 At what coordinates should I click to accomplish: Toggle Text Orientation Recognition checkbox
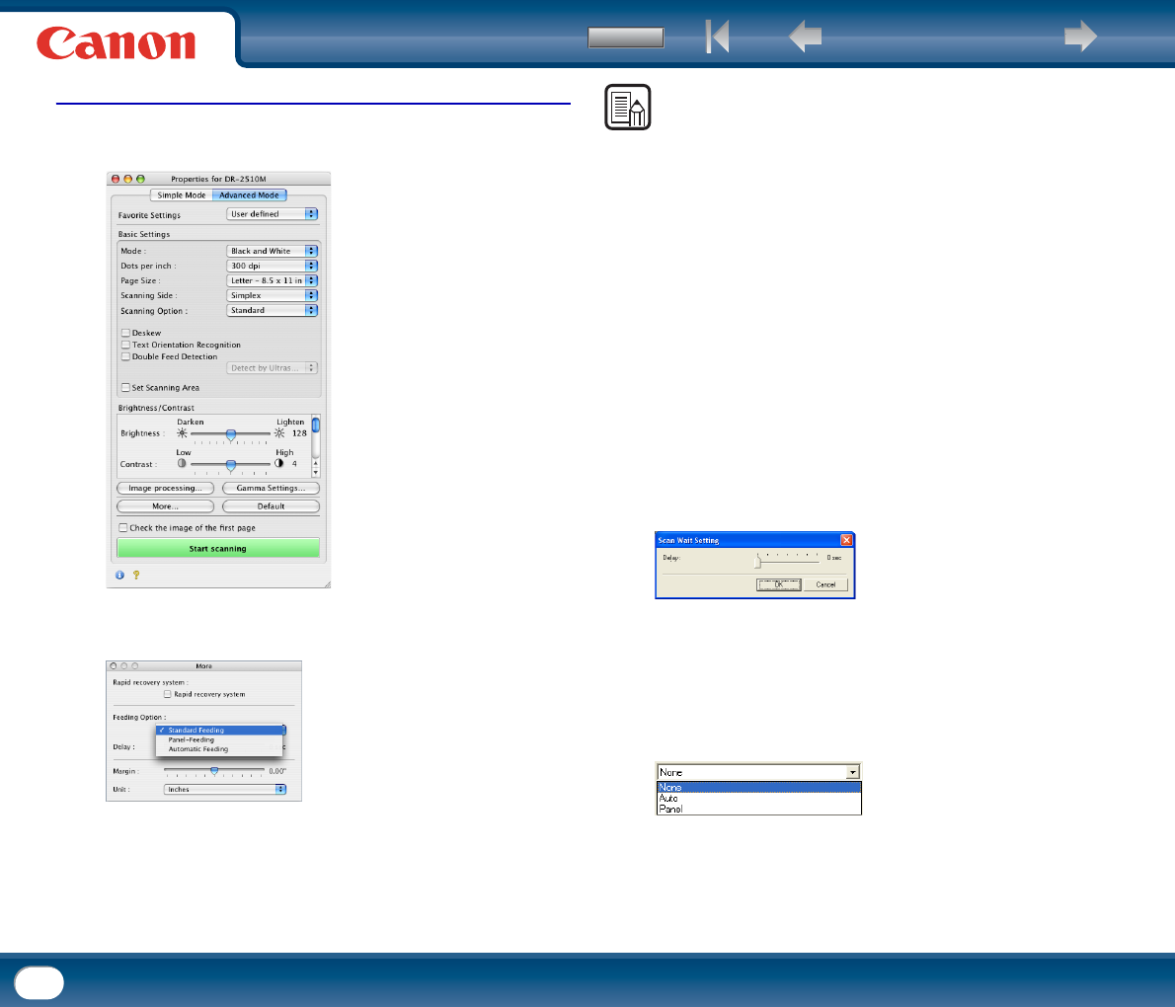click(126, 345)
